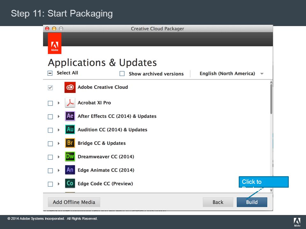
Task: Click the Dreamweaver Dw icon
Action: [x=70, y=156]
